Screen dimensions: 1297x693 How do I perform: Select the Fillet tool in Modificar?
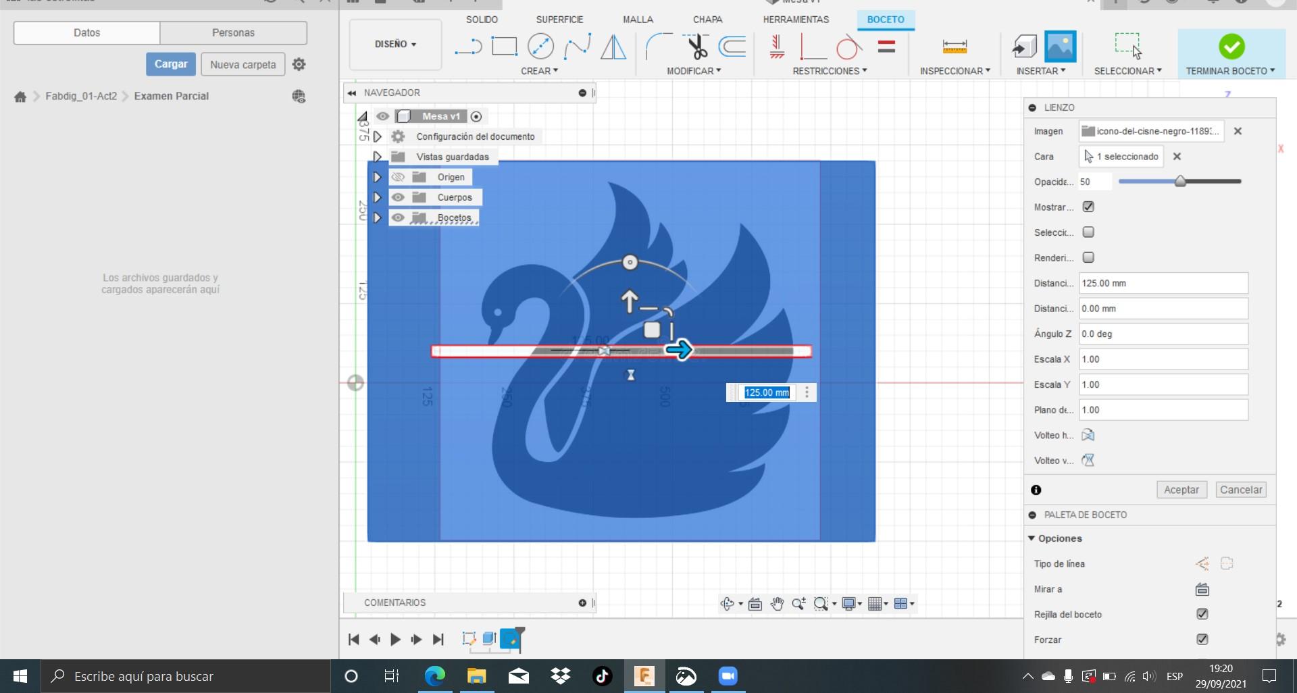tap(659, 47)
